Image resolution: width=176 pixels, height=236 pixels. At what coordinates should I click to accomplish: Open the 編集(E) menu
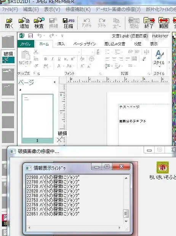coord(31,10)
